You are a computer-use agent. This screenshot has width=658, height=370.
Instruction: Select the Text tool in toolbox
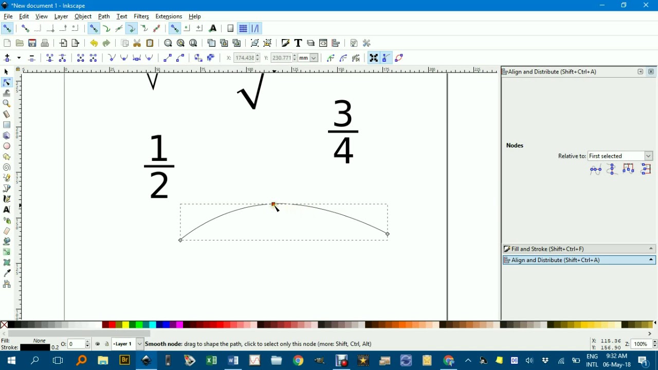point(7,210)
